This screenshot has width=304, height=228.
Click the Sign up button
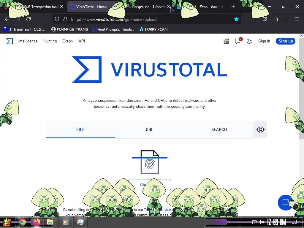point(286,41)
